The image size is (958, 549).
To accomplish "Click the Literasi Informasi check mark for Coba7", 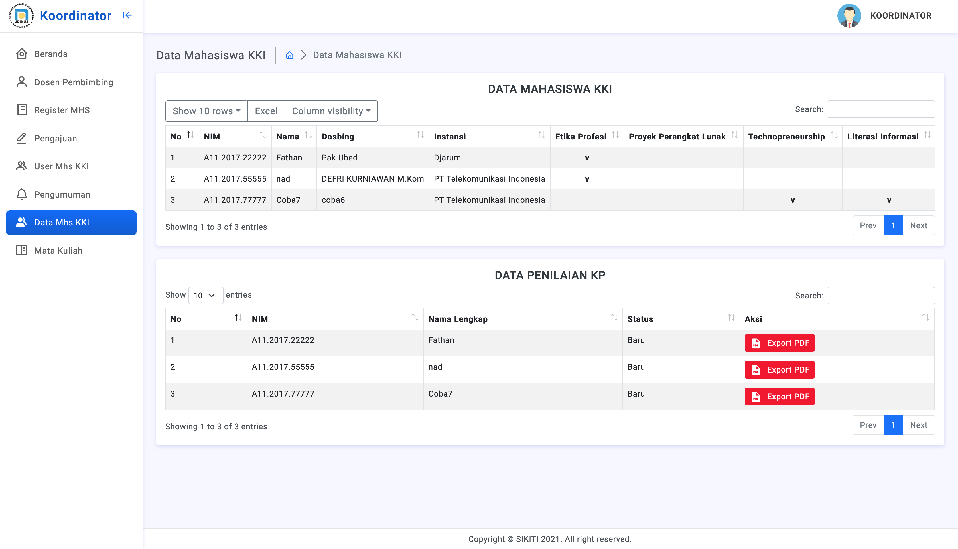I will (x=889, y=200).
